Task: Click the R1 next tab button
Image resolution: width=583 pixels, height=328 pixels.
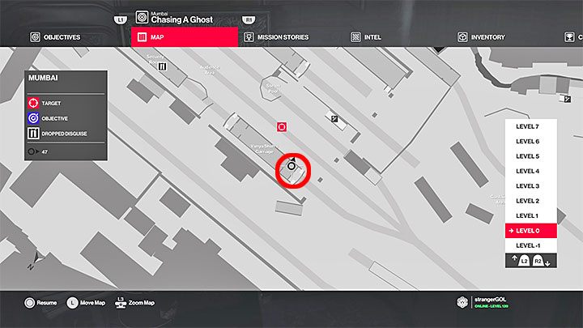Action: pos(249,19)
